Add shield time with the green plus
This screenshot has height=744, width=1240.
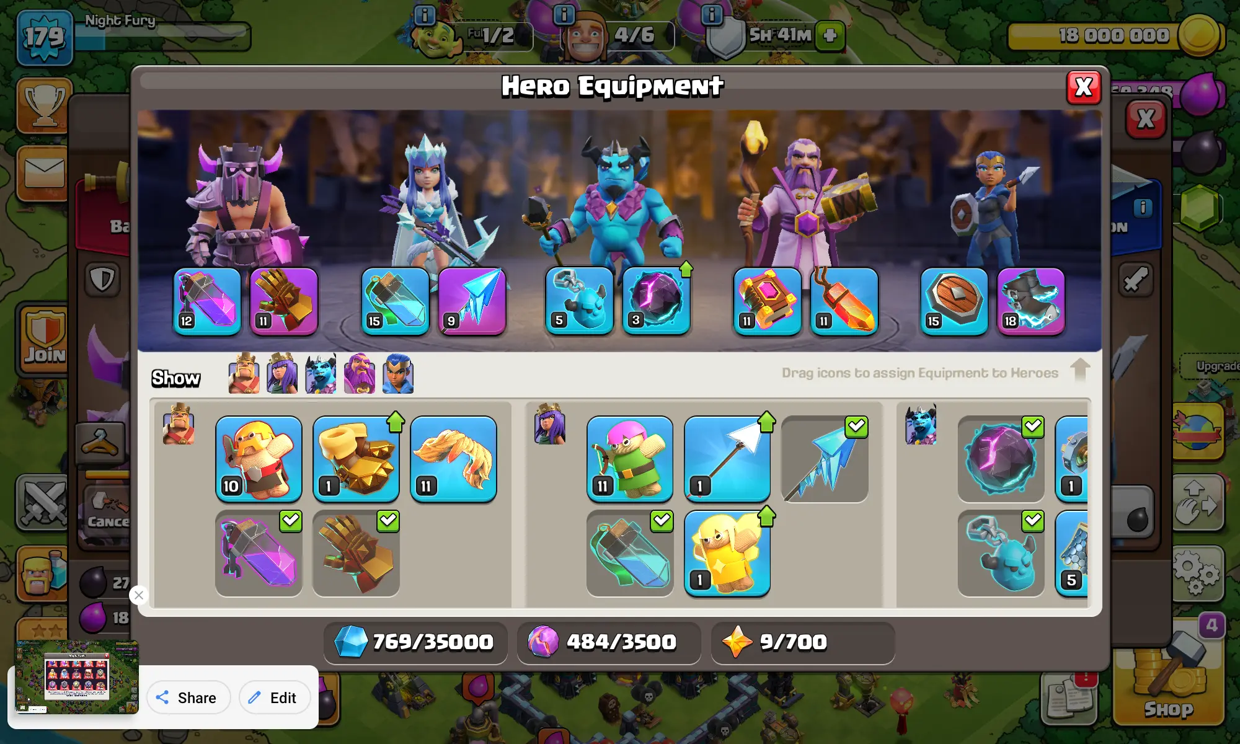(830, 35)
